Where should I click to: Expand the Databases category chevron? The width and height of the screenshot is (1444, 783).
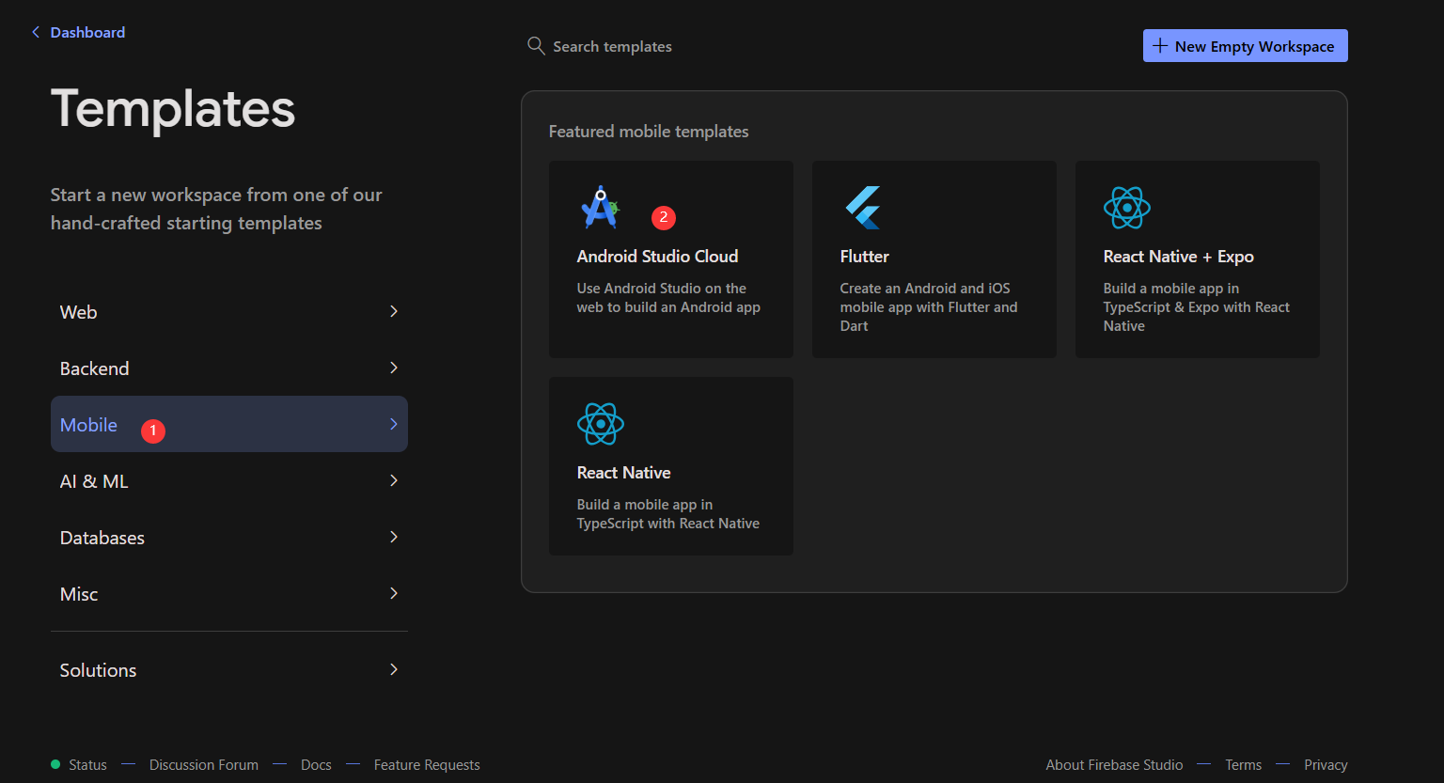[394, 537]
